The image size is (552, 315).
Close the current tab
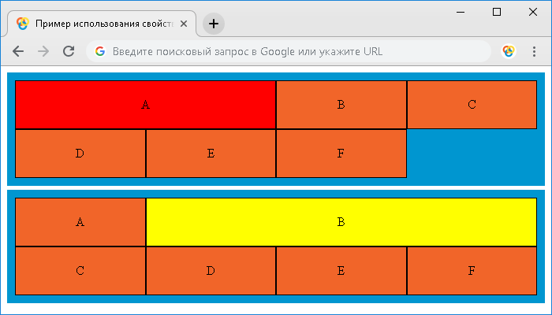coord(184,24)
